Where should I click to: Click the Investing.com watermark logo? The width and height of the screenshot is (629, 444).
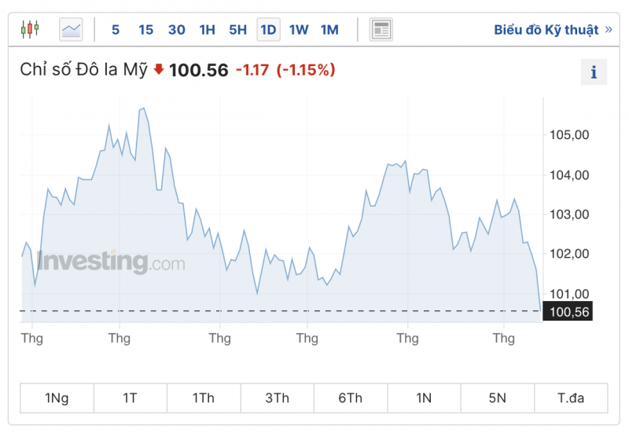111,262
